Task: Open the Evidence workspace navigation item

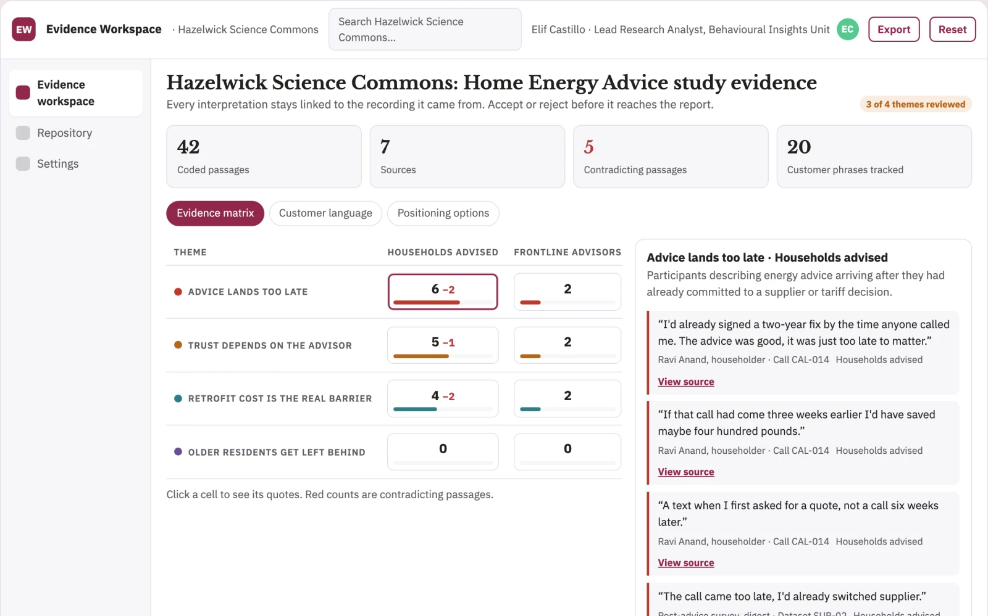Action: pos(75,92)
